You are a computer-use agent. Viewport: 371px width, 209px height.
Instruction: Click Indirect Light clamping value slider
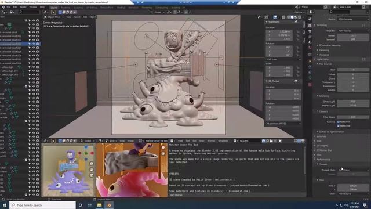(x=353, y=105)
